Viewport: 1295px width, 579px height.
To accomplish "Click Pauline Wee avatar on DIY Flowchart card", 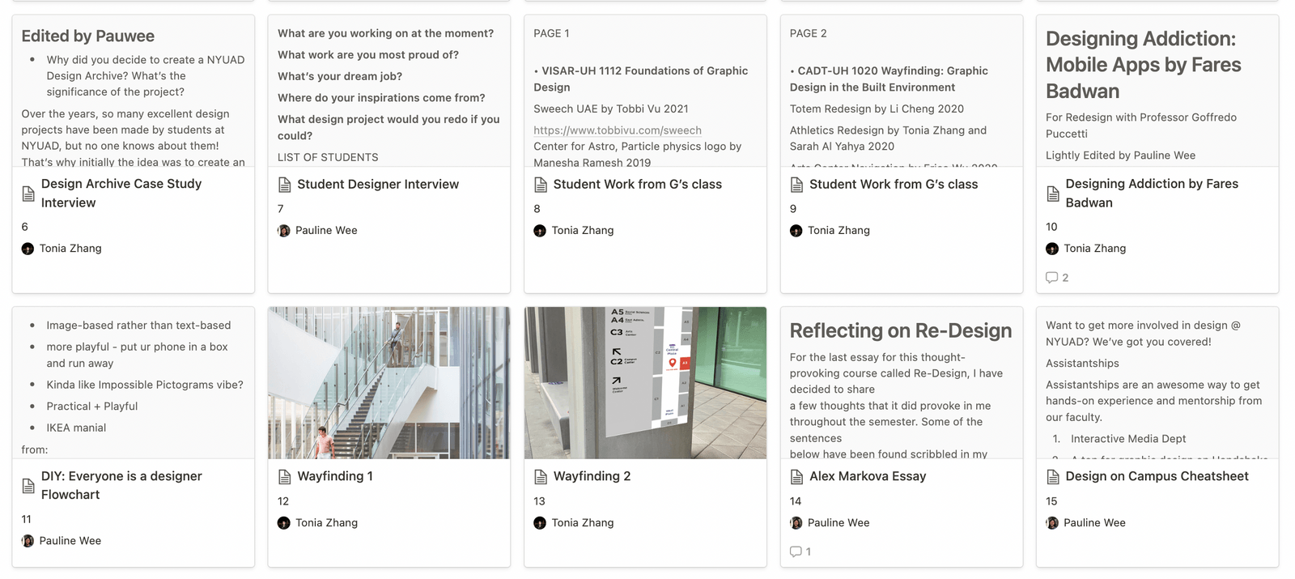I will (x=28, y=541).
